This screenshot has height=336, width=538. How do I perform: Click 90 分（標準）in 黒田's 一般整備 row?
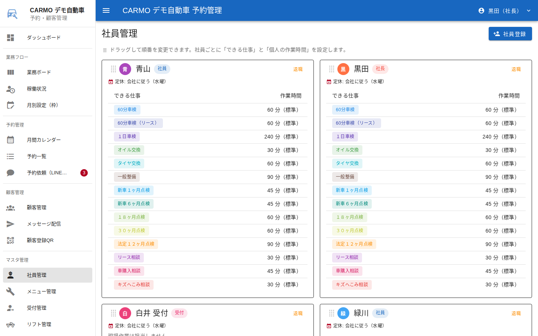(x=503, y=177)
